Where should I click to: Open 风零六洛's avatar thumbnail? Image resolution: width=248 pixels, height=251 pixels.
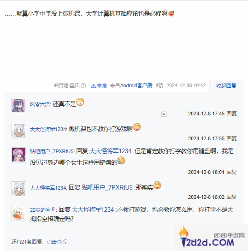[x=19, y=106]
